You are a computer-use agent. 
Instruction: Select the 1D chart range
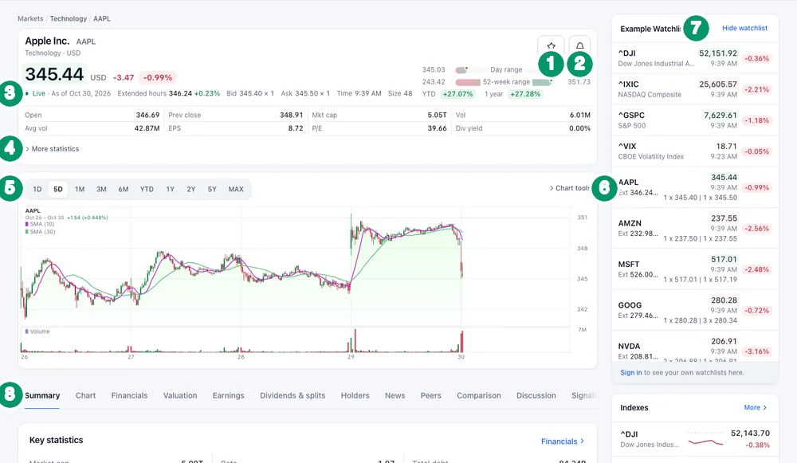(37, 189)
